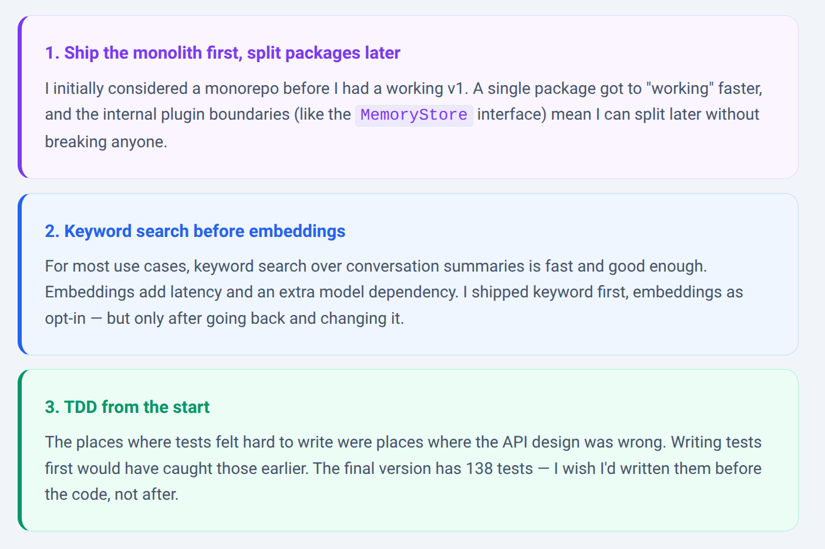Click the text "breaking anyone." in first card
Viewport: 825px width, 549px height.
point(106,142)
